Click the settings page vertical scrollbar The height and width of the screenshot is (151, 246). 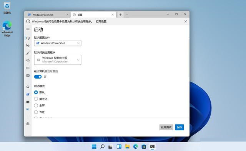coord(189,57)
